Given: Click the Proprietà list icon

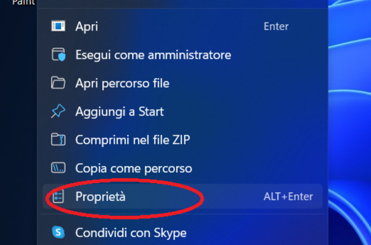Looking at the screenshot, I should point(58,197).
